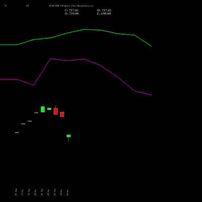
Task: Select the red candle for 29 Sep
Action: [x=62, y=114]
